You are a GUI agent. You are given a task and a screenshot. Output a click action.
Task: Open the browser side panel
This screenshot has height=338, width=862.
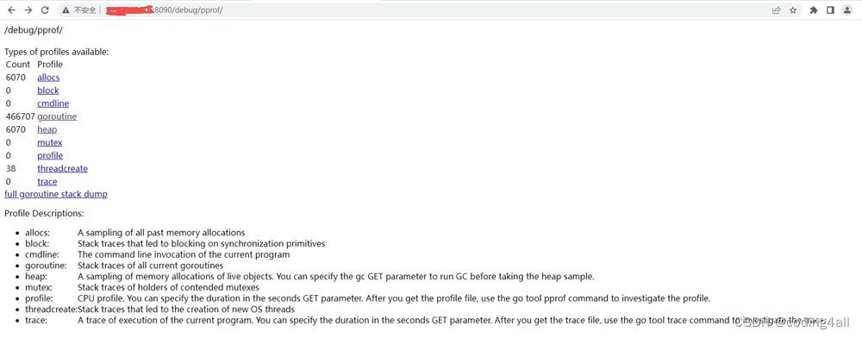point(830,9)
